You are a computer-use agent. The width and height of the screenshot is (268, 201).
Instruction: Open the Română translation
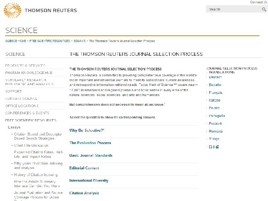click(x=216, y=131)
